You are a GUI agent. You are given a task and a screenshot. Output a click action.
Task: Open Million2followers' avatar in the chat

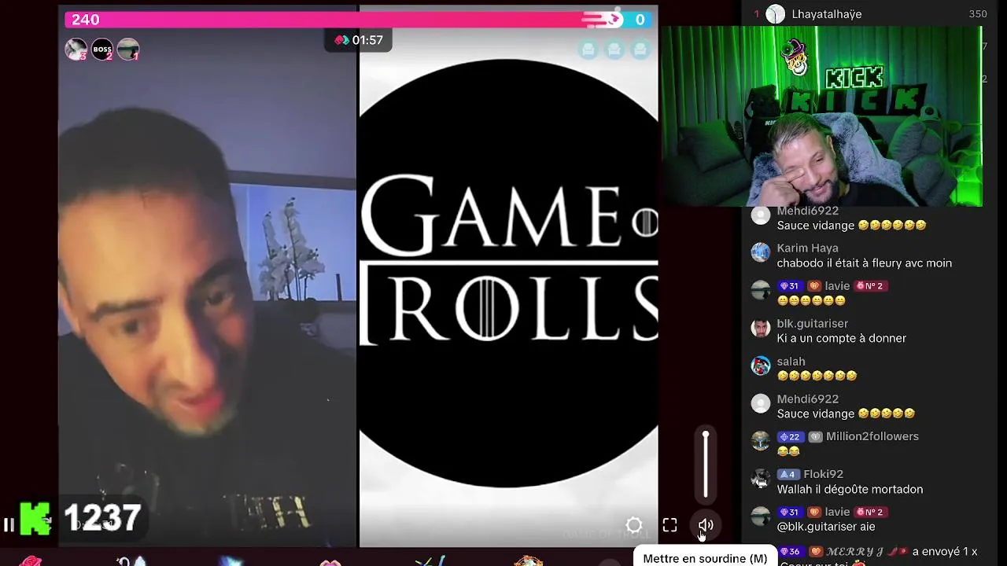[761, 441]
